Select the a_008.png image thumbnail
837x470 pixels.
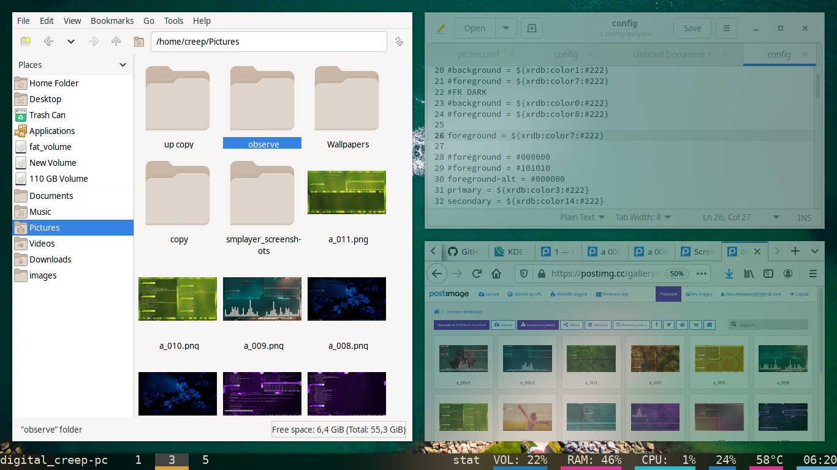pos(347,299)
